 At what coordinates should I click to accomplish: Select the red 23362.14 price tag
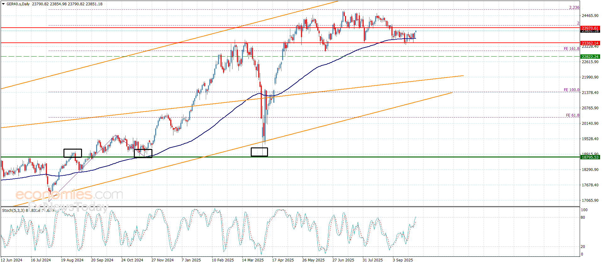[x=590, y=43]
